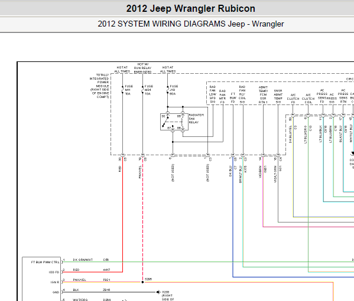Click the 'FUSE M11 10A' label
This screenshot has height=301, width=354.
tap(129, 90)
